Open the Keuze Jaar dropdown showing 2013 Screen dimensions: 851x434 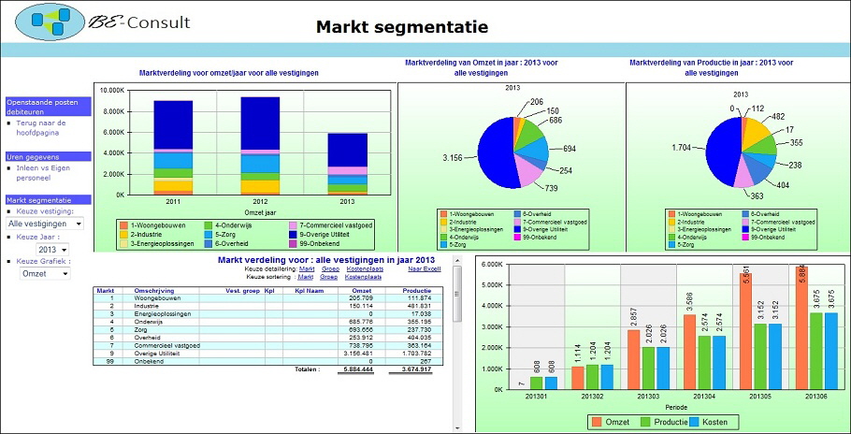(x=51, y=250)
